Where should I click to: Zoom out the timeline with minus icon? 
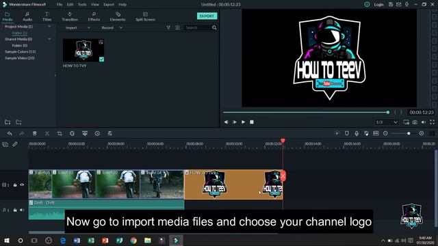pos(385,134)
